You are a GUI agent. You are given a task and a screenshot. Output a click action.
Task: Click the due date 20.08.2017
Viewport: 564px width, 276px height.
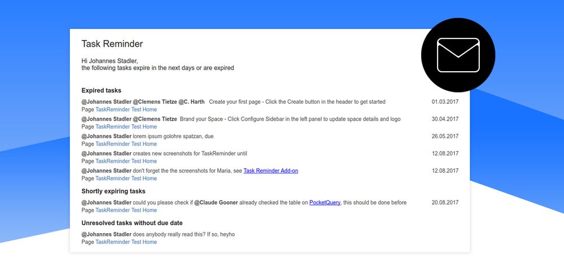pos(445,203)
